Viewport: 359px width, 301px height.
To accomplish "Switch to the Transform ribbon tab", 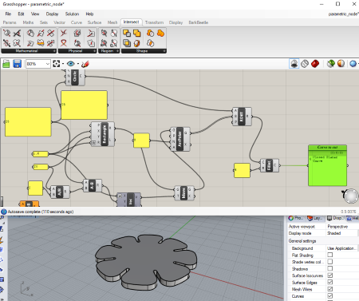I will click(154, 22).
